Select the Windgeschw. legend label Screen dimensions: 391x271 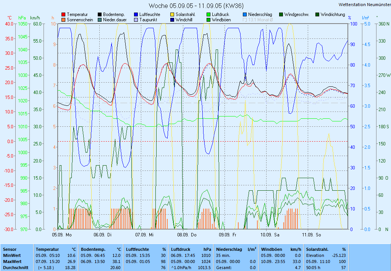click(297, 14)
